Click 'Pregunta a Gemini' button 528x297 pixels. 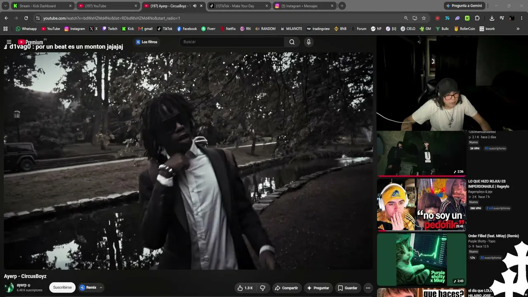(464, 6)
